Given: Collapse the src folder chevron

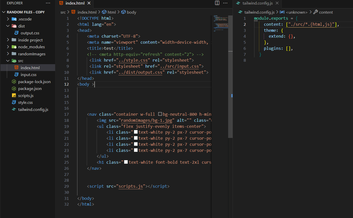Looking at the screenshot, I should [8, 61].
